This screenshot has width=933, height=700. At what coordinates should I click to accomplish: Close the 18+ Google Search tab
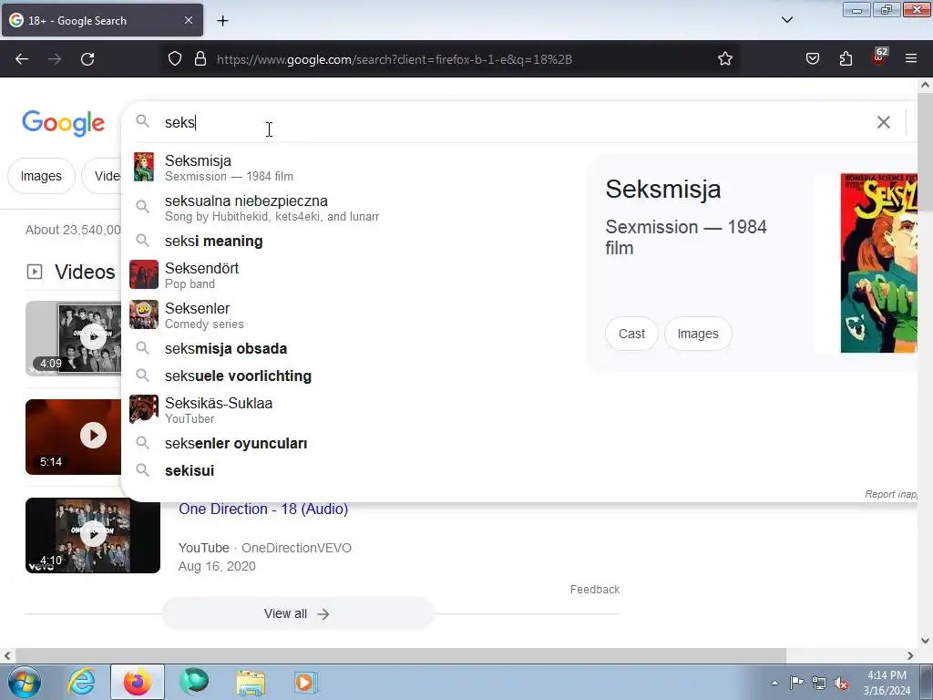(188, 20)
